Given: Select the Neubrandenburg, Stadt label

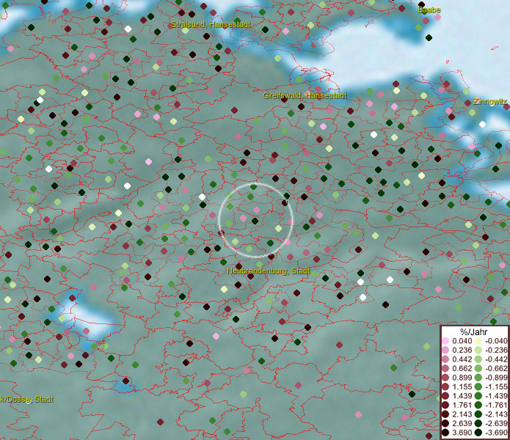Looking at the screenshot, I should (x=268, y=271).
